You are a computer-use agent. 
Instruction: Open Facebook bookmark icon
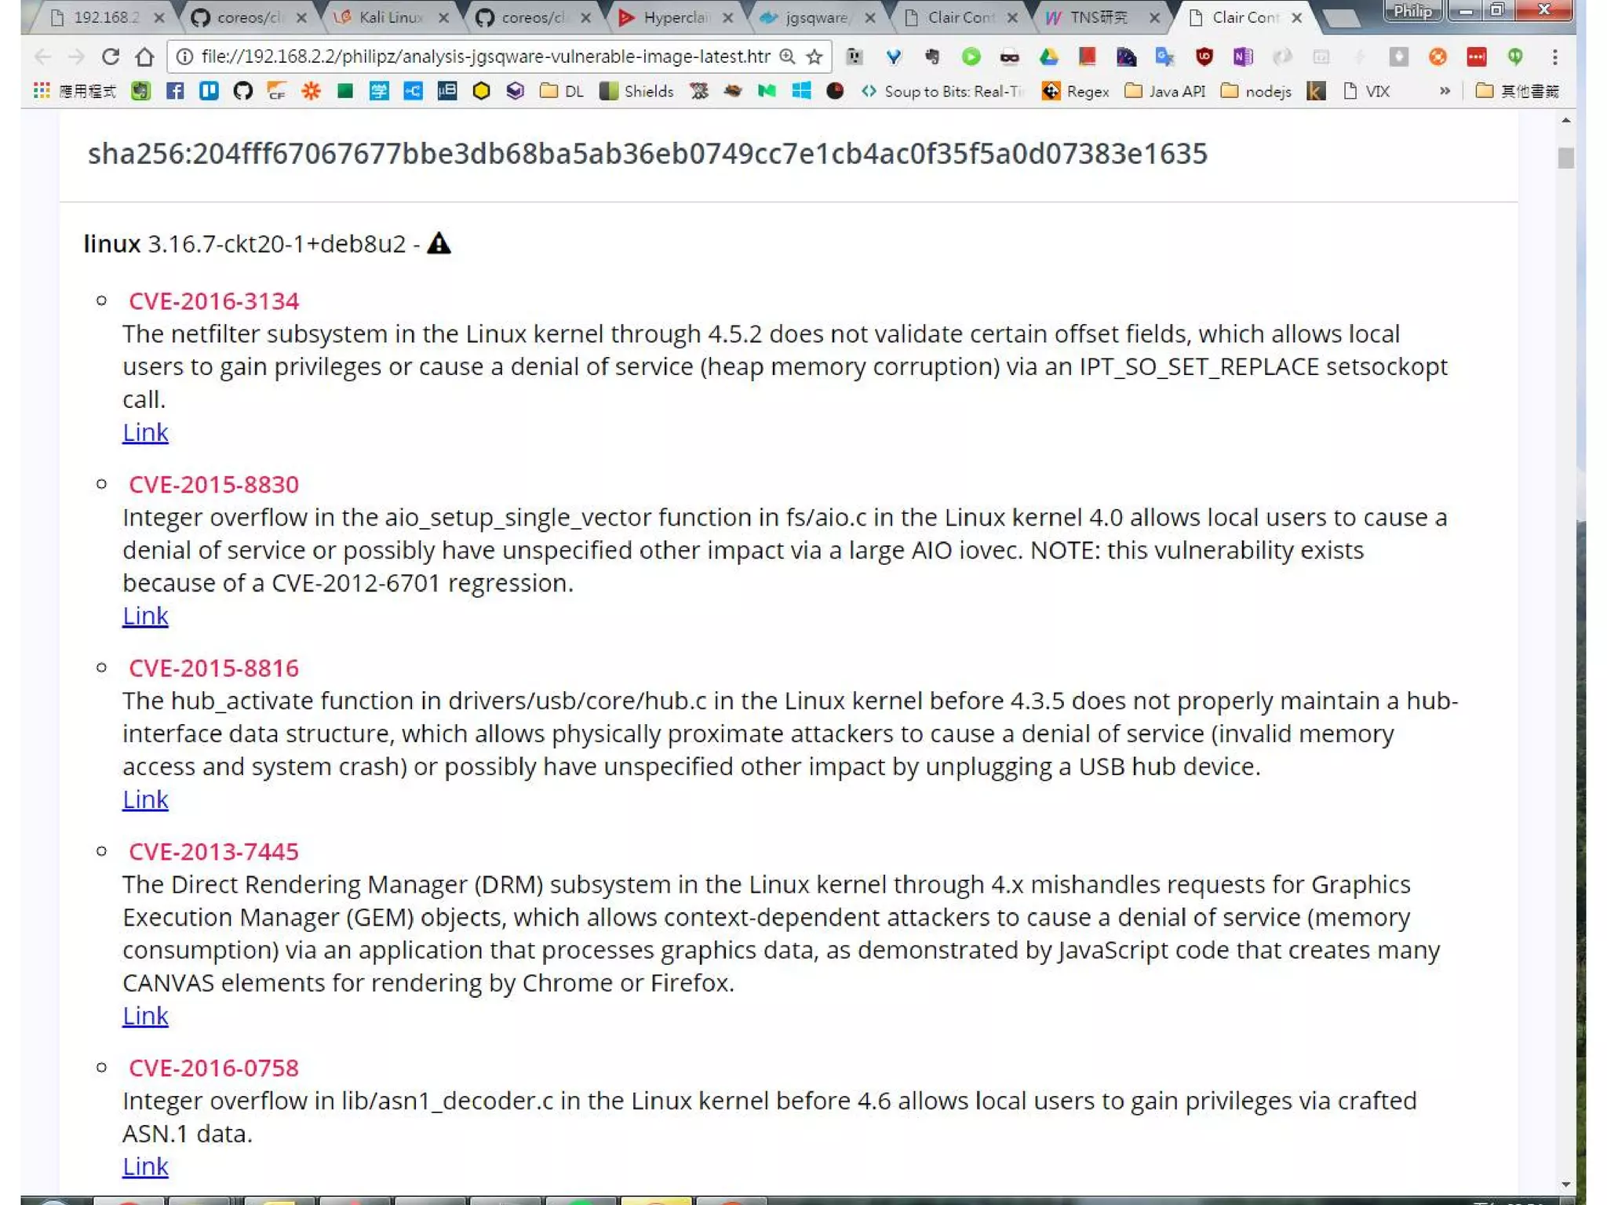point(175,91)
